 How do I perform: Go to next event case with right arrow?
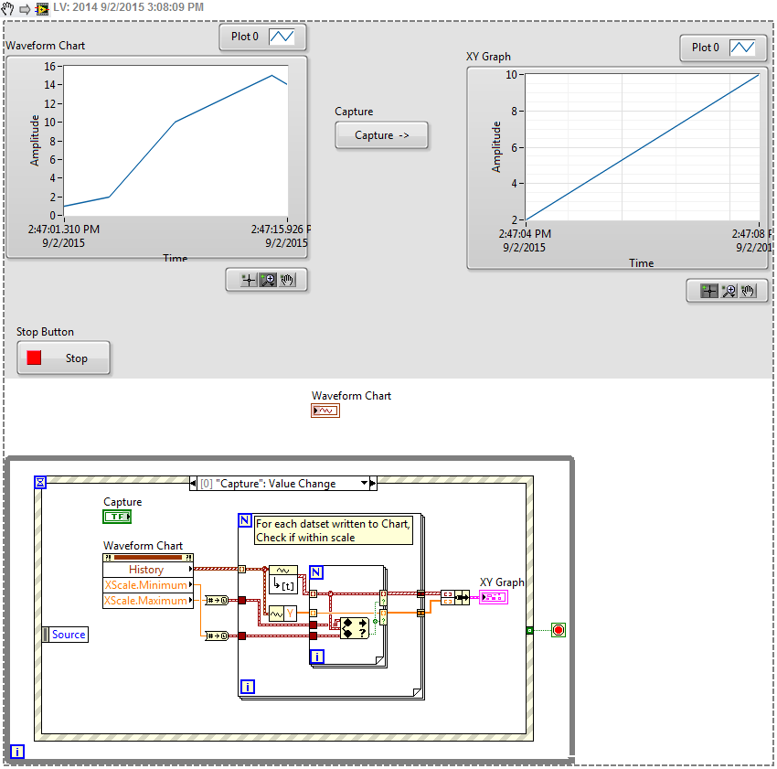(x=373, y=484)
